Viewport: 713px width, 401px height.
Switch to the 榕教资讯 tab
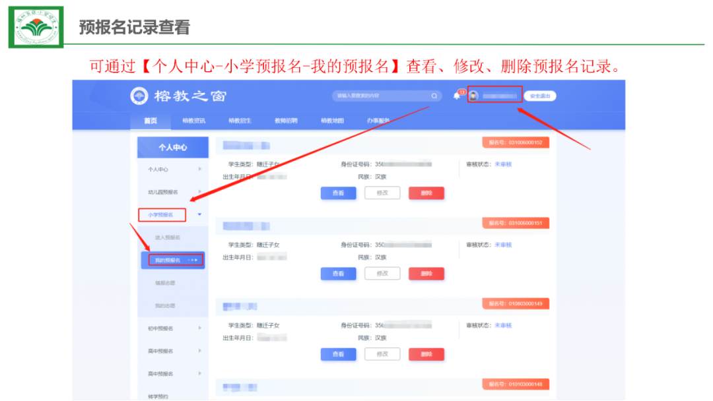tap(194, 121)
